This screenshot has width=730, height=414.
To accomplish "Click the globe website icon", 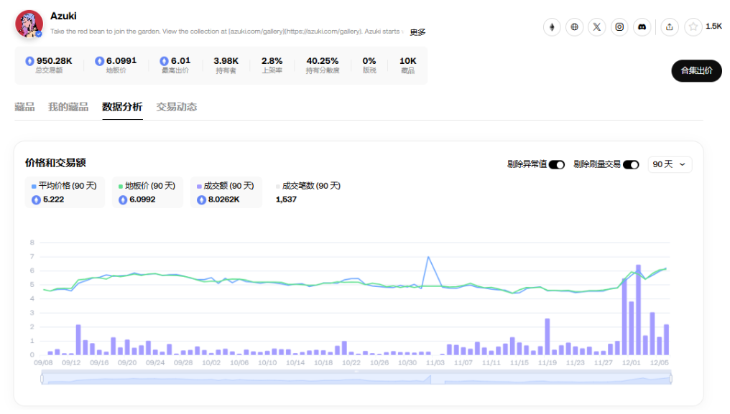I will point(574,27).
